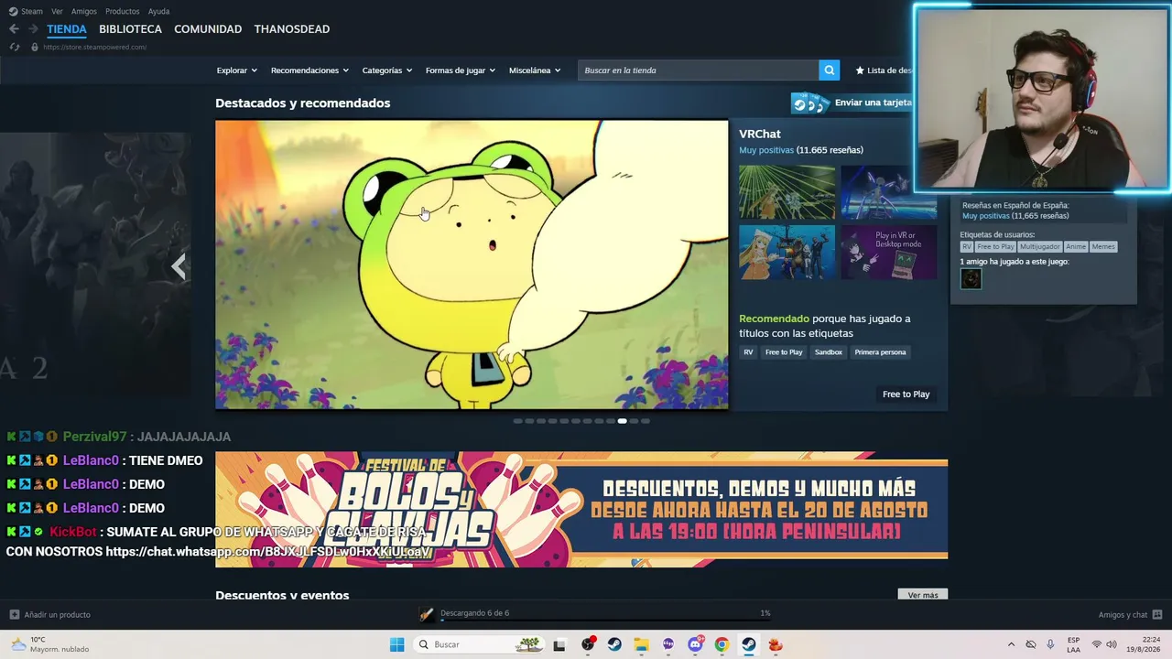Click the rubber duck app in taskbar

click(x=776, y=644)
